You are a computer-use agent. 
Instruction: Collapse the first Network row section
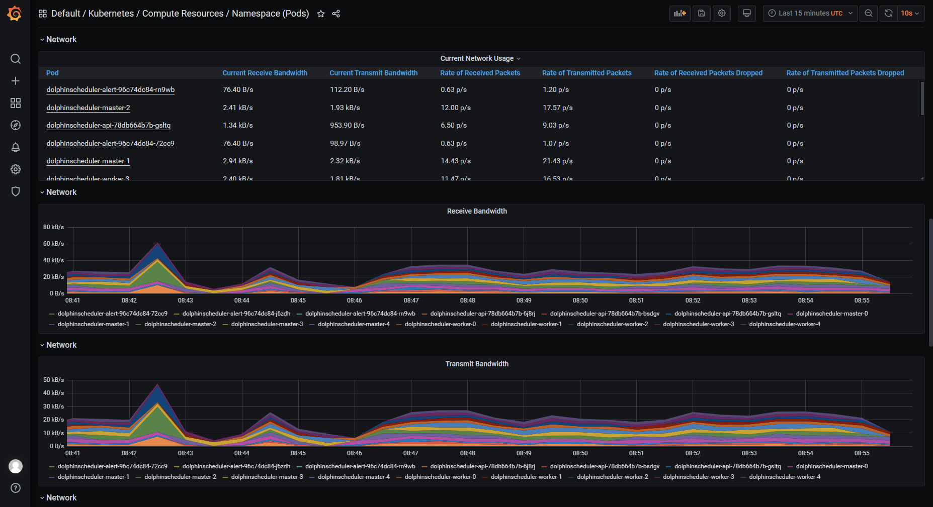point(61,40)
